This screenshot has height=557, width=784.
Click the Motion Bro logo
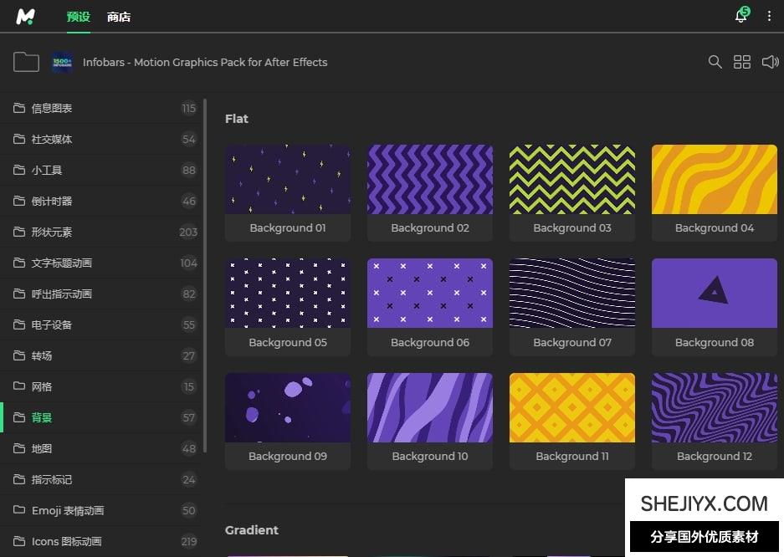(x=26, y=17)
